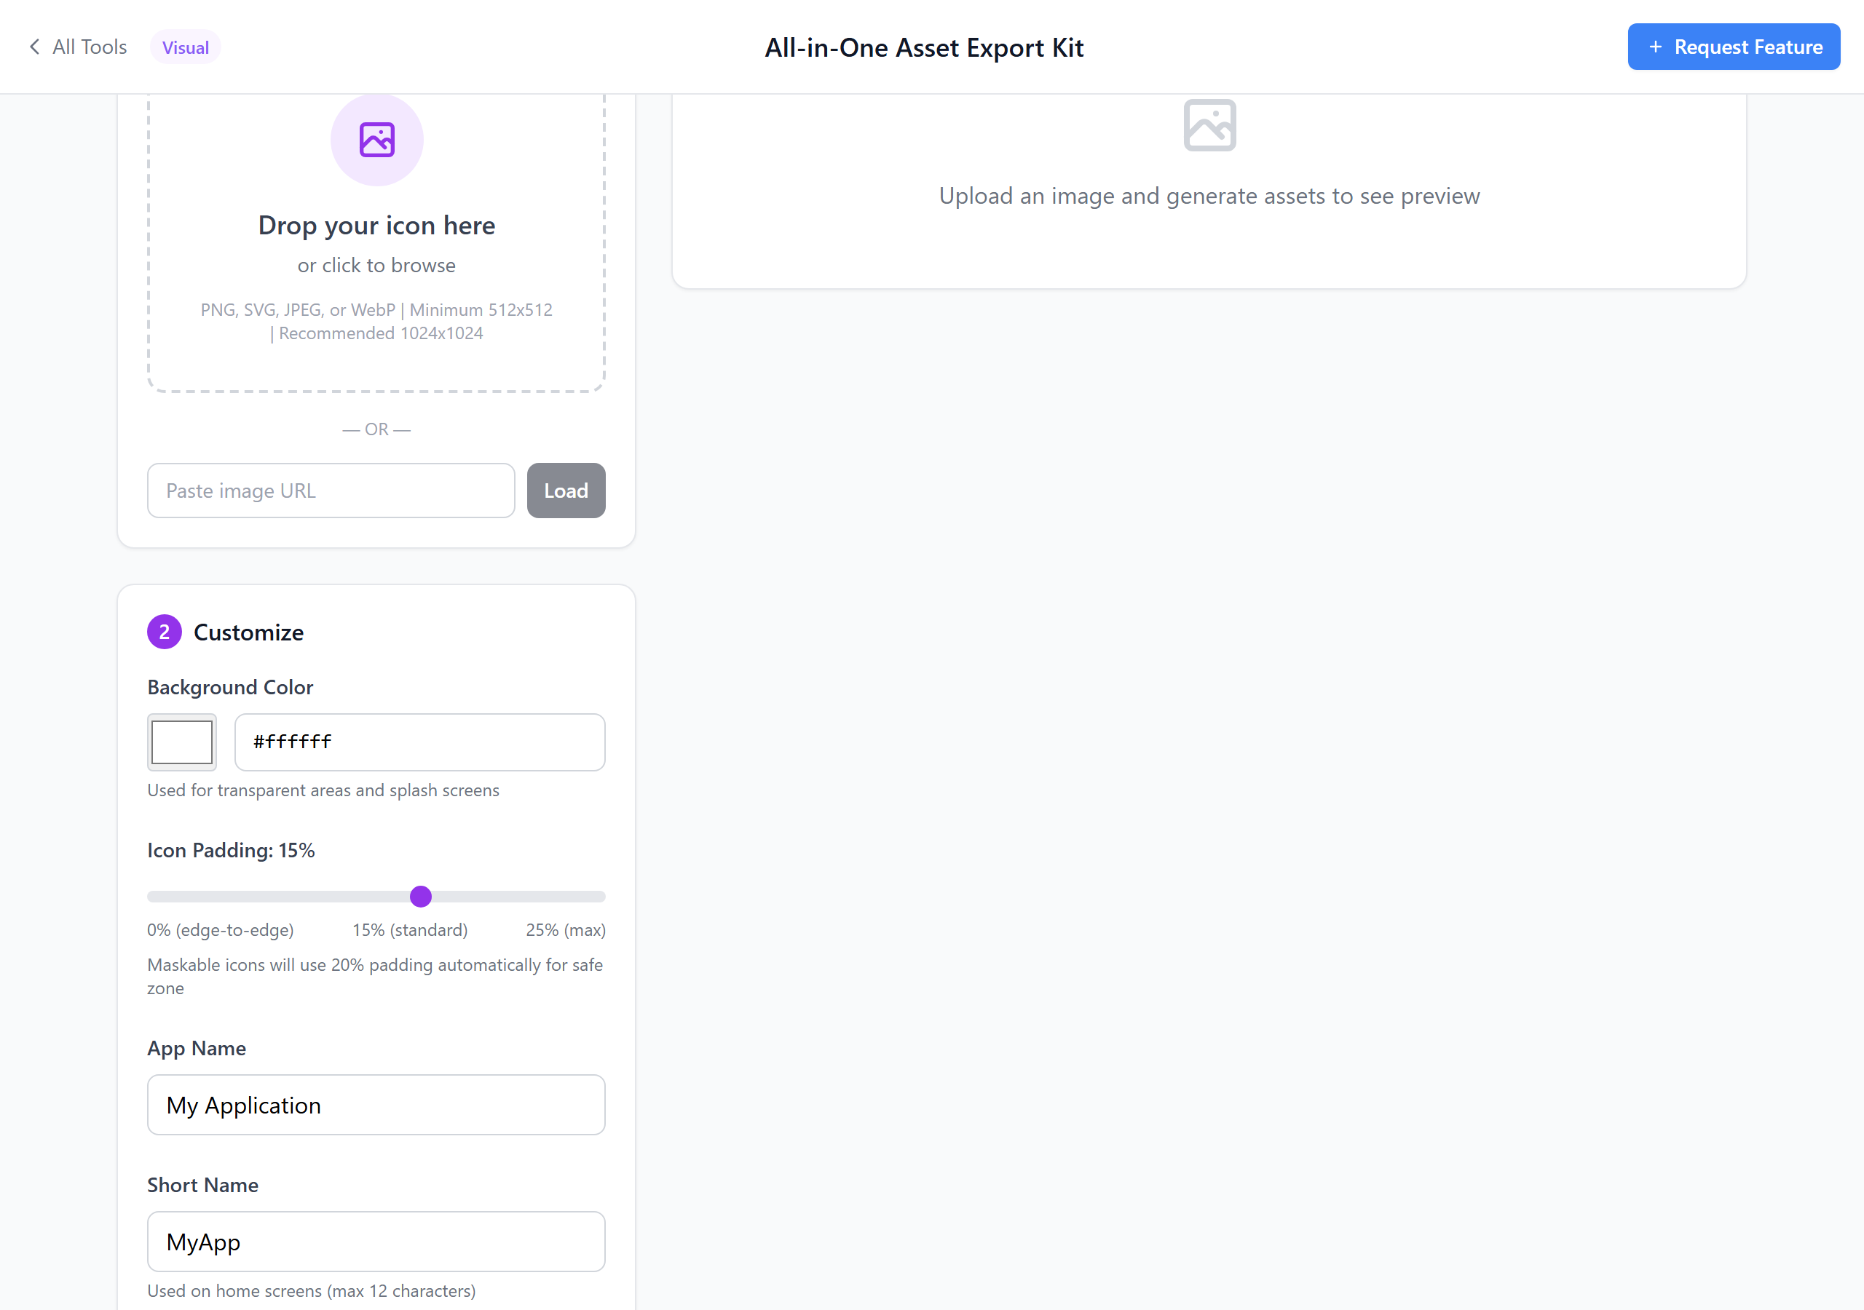Click the "or click to browse" text
Screen dimensions: 1864x1310
click(376, 266)
